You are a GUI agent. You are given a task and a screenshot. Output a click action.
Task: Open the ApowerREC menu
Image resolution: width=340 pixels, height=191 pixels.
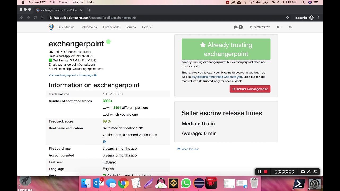coord(37,2)
